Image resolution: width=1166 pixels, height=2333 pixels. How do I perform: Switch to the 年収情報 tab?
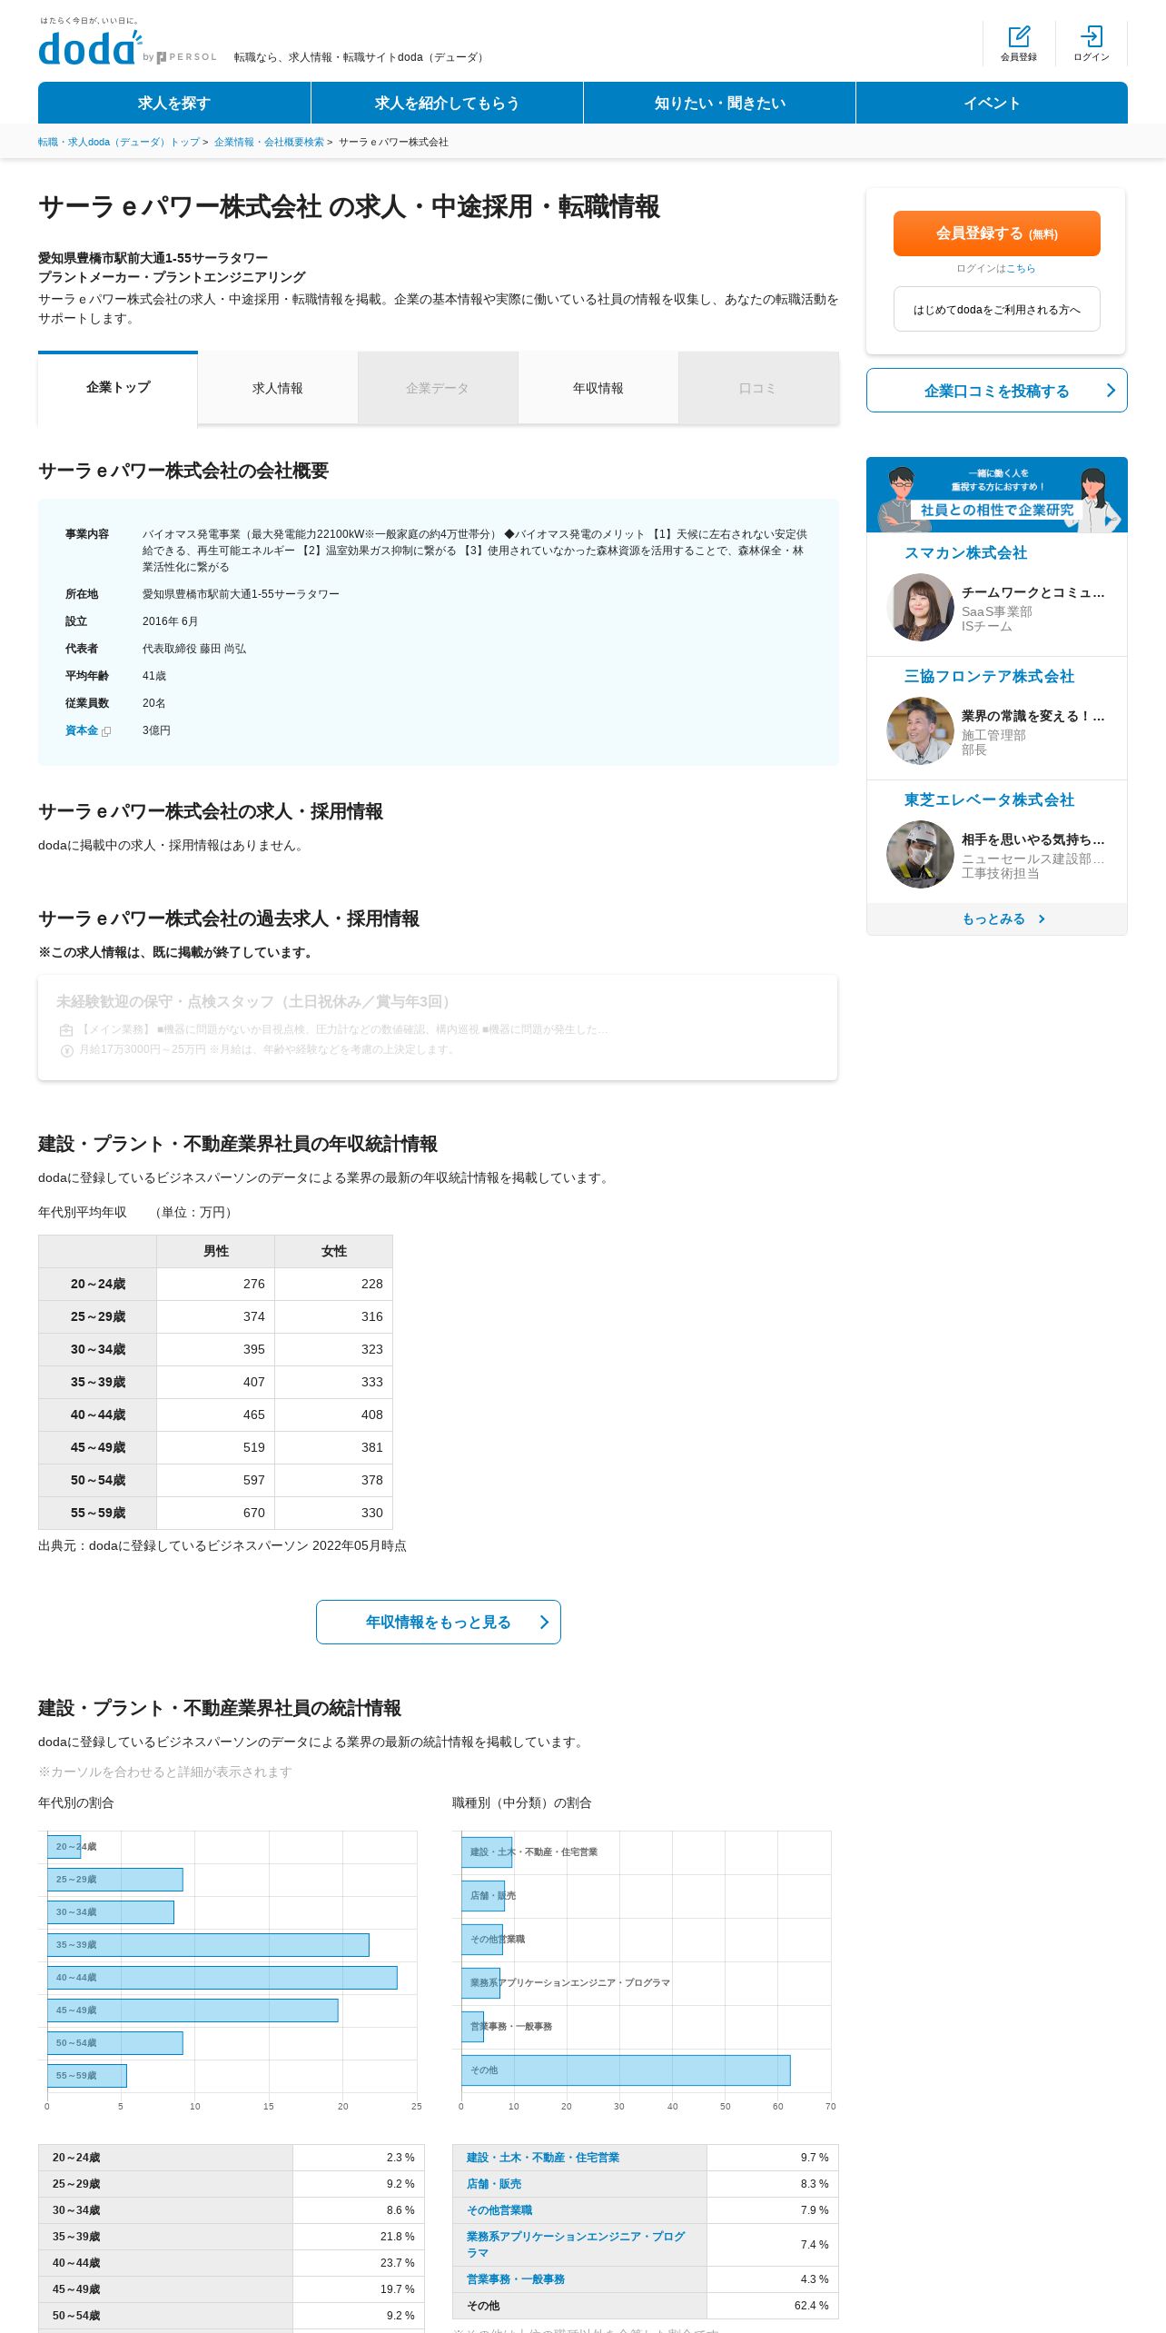coord(598,388)
